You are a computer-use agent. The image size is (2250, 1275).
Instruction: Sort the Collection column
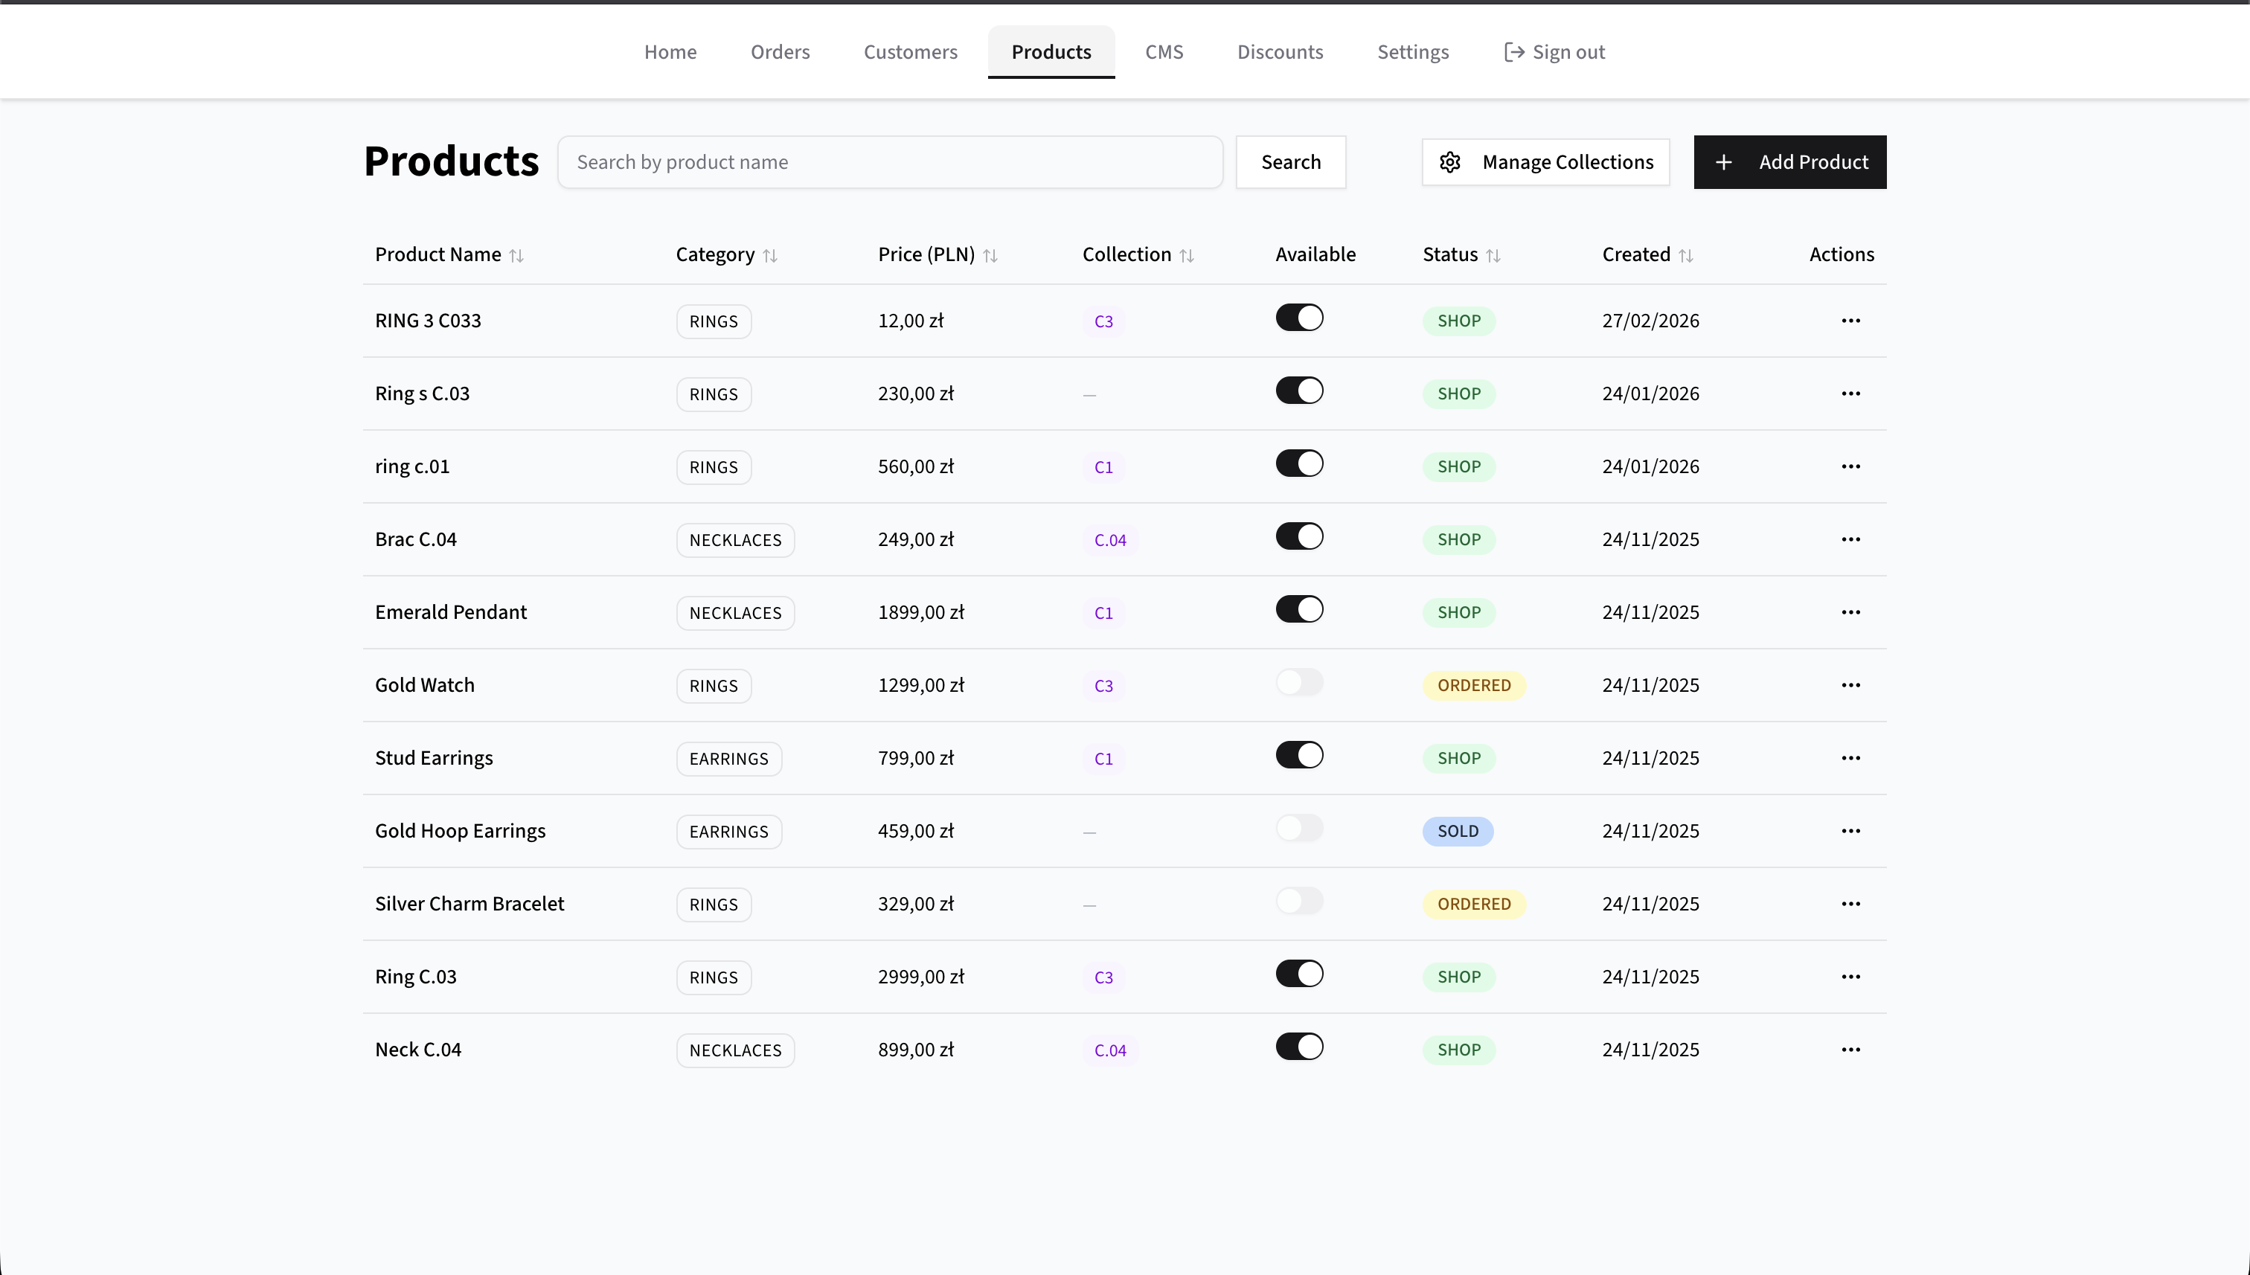pyautogui.click(x=1187, y=255)
